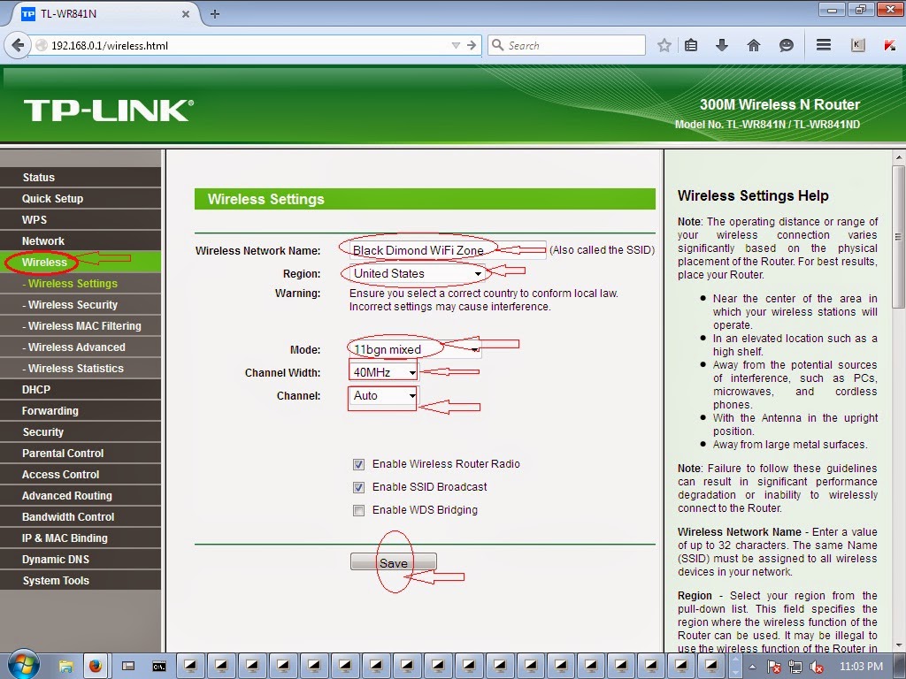
Task: Open the WPS sidebar item
Action: click(81, 220)
